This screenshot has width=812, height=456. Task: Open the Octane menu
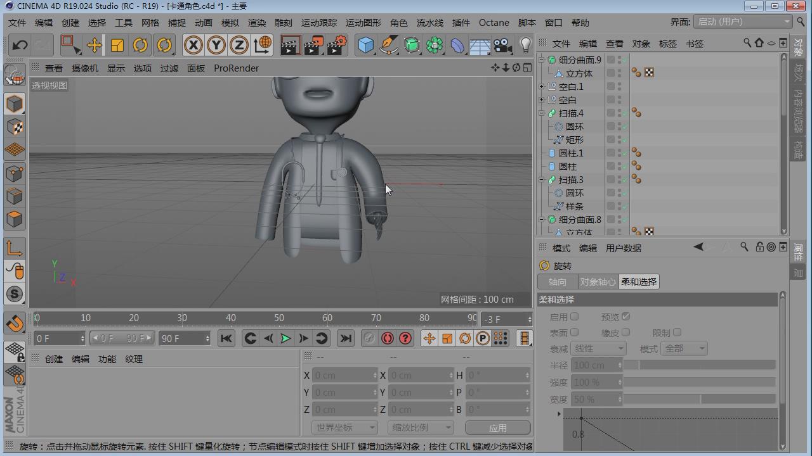494,23
